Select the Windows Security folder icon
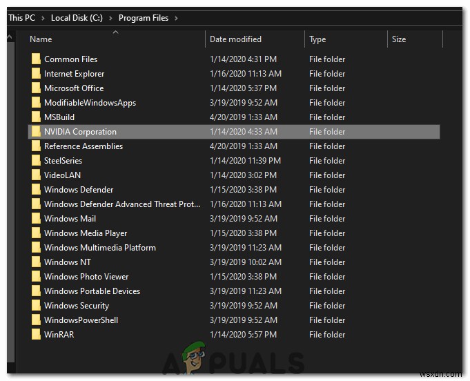The height and width of the screenshot is (381, 470). (x=36, y=306)
